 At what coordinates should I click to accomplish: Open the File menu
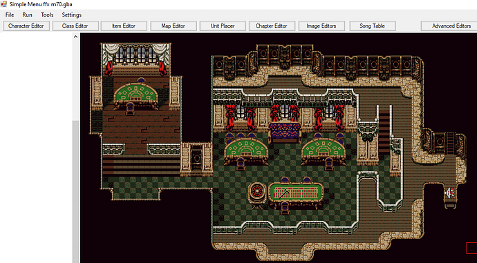point(10,15)
